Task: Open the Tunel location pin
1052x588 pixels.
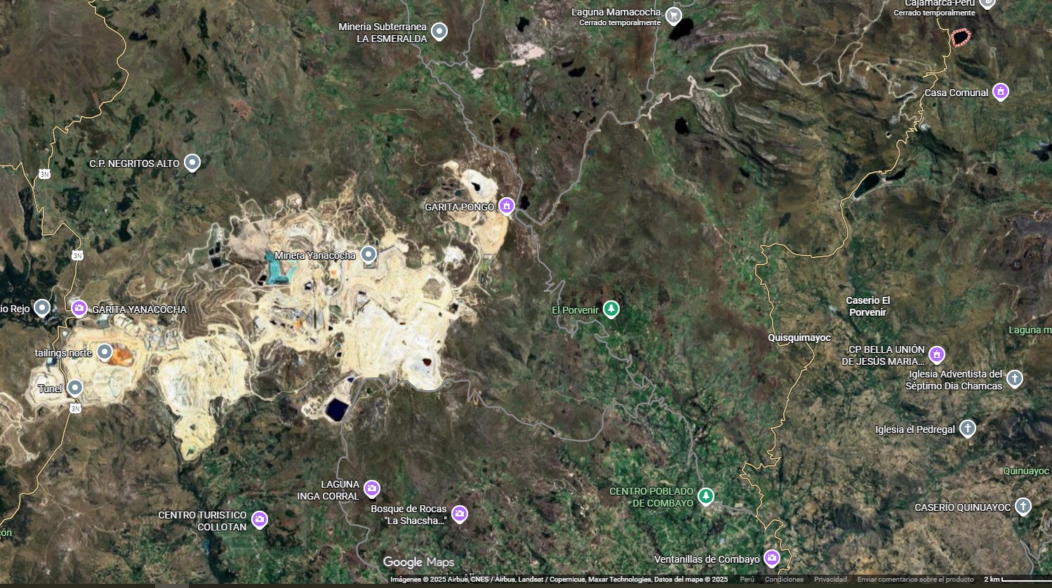Action: (x=75, y=387)
